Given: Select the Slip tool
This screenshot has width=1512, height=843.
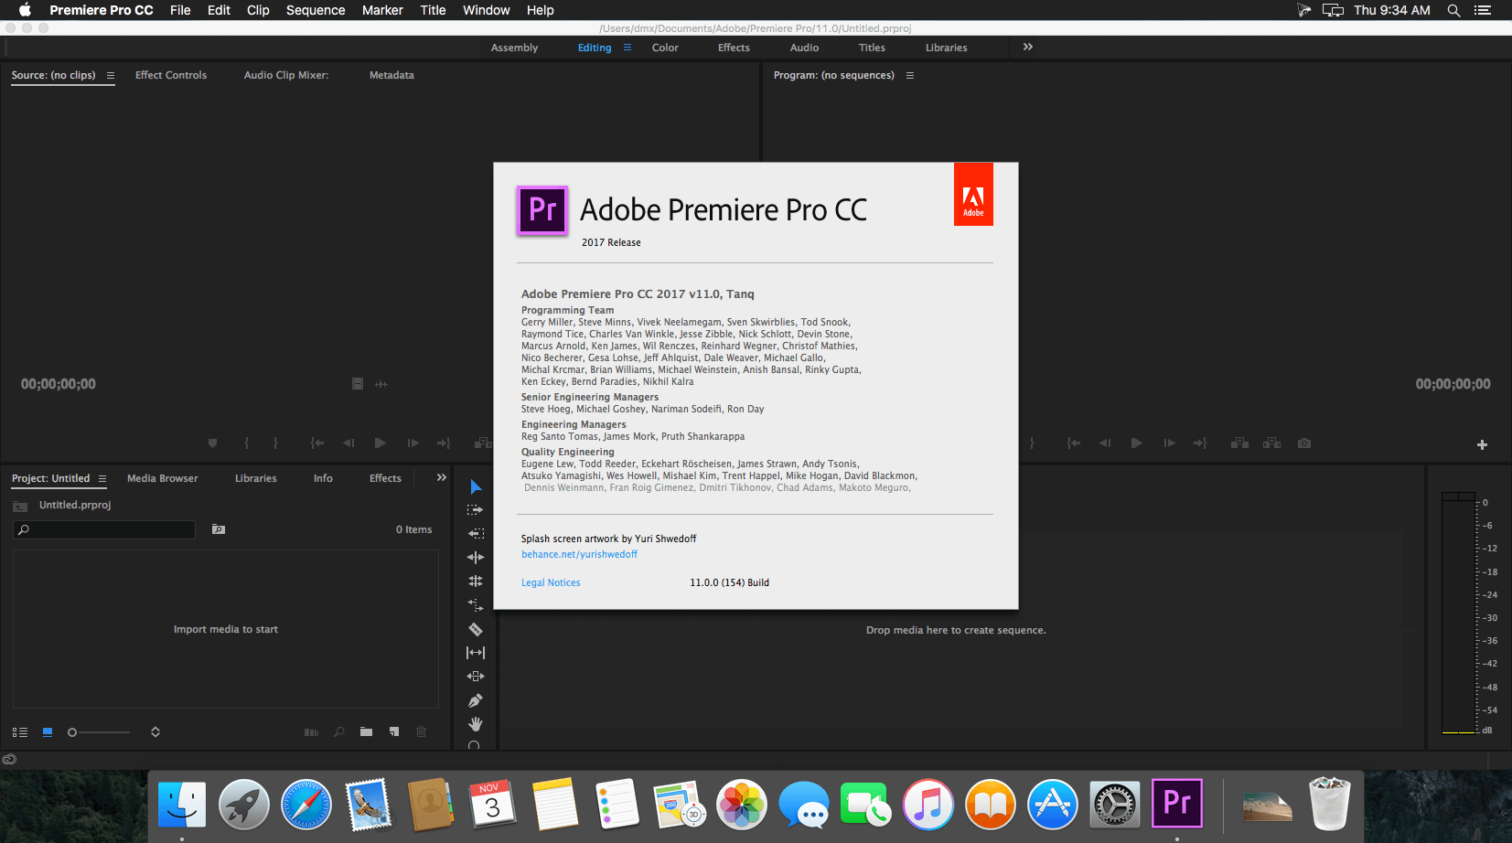Looking at the screenshot, I should [x=476, y=653].
